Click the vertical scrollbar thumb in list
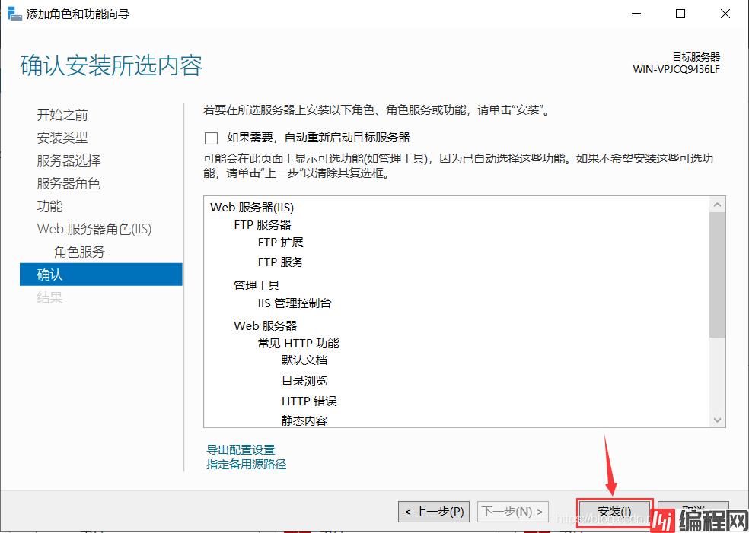The image size is (749, 533). coord(717,274)
